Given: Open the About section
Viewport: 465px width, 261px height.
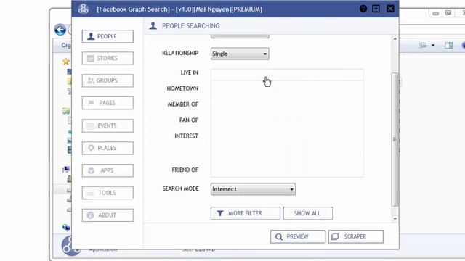Looking at the screenshot, I should coord(108,215).
